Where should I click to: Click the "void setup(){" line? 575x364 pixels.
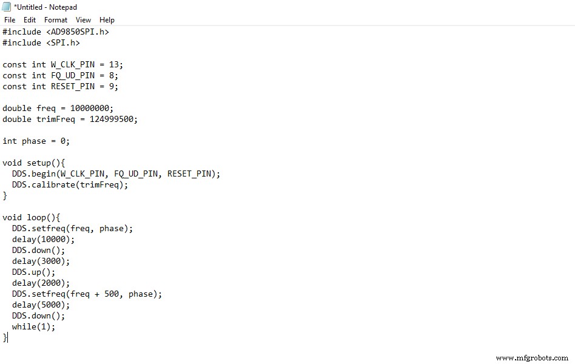(x=34, y=163)
